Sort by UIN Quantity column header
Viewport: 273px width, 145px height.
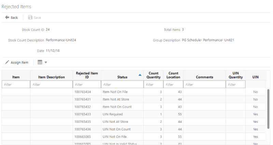(x=235, y=75)
